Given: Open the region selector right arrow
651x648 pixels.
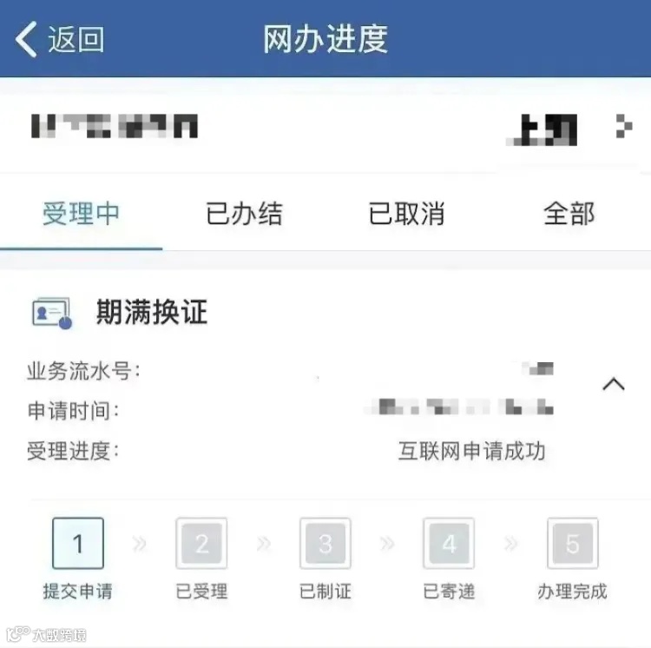Looking at the screenshot, I should click(624, 126).
